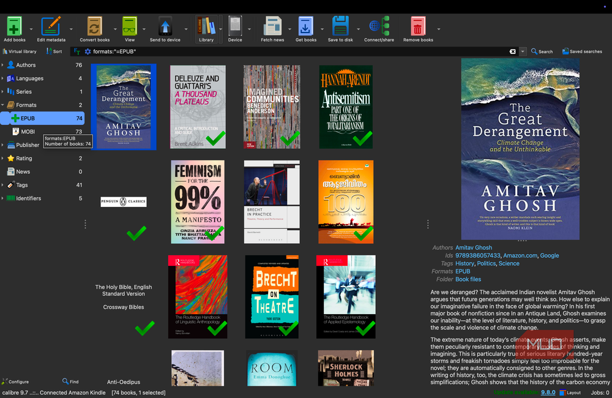Expand the Series category

[2, 91]
